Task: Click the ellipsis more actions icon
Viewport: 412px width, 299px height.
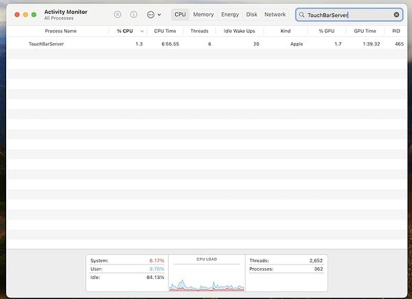Action: click(150, 14)
